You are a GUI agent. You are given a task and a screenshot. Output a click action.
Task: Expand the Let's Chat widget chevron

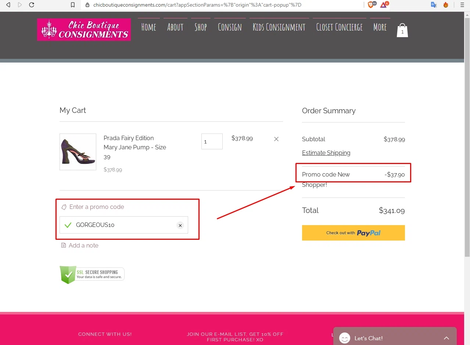[446, 338]
